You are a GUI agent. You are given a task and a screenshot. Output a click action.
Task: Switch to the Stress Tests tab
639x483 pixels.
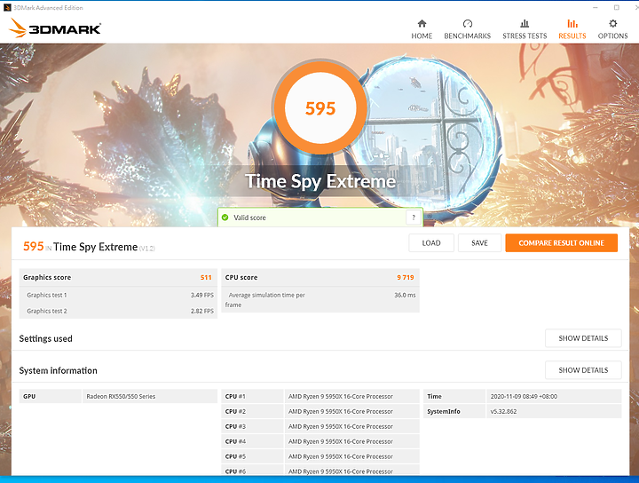525,29
